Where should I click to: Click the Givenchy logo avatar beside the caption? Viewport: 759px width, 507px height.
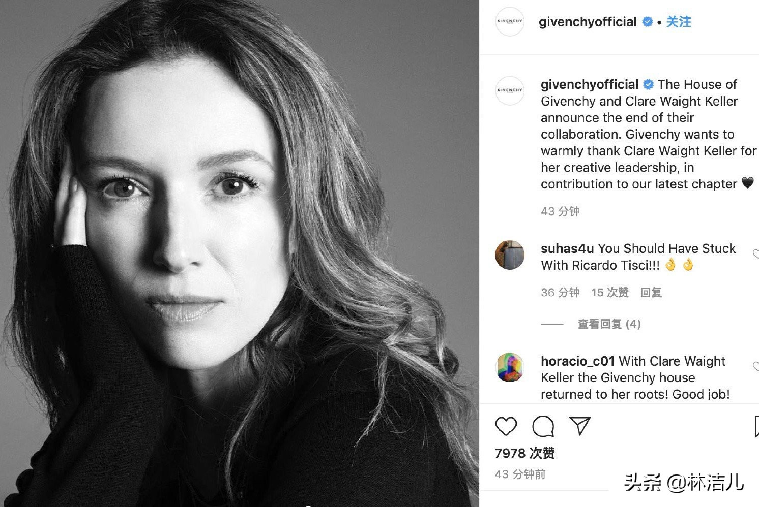click(509, 91)
